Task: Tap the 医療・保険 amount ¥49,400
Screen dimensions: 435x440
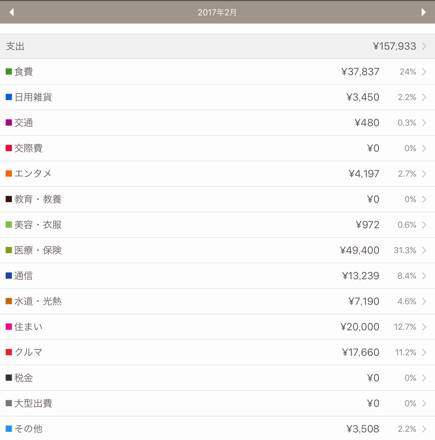Action: (x=360, y=250)
